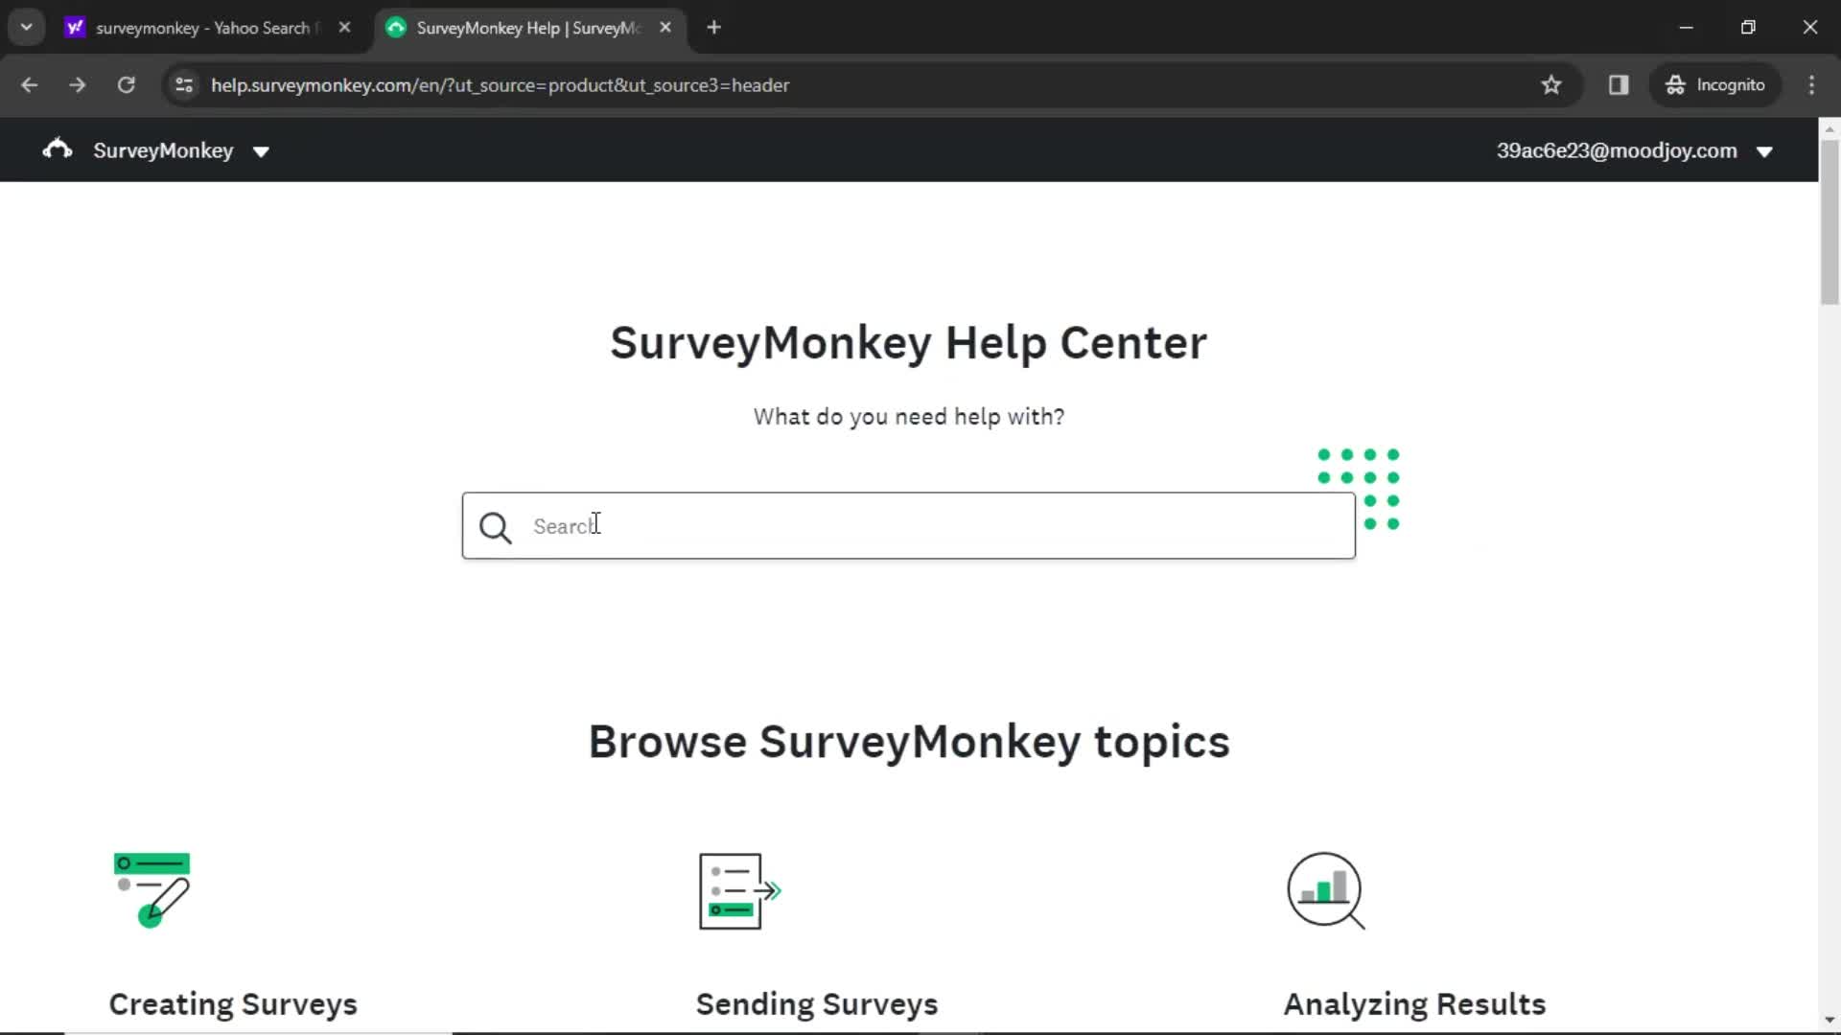Viewport: 1841px width, 1035px height.
Task: Go to Creating Surveys topic link
Action: click(x=233, y=1003)
